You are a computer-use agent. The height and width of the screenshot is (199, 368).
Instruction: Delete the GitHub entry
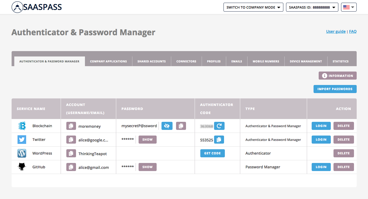[343, 167]
